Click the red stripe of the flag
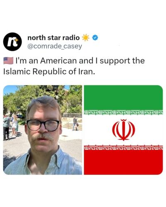The height and width of the screenshot is (207, 166). (123, 162)
